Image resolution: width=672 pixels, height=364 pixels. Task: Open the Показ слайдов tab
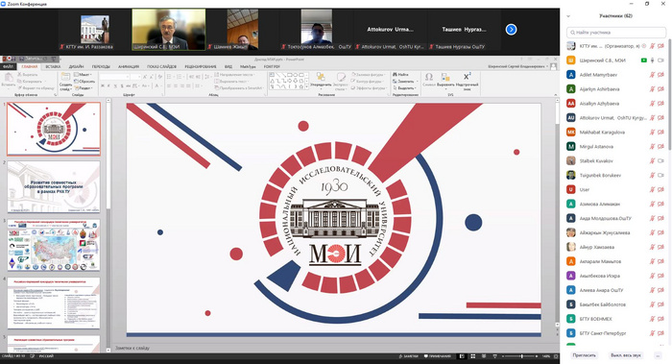[161, 66]
